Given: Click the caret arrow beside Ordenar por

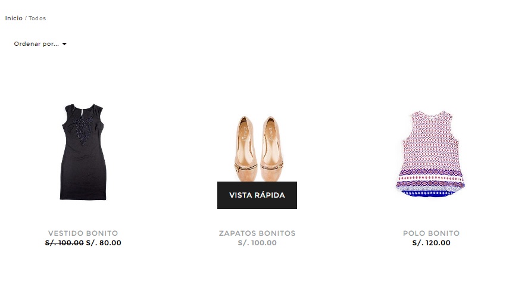Looking at the screenshot, I should click(64, 44).
